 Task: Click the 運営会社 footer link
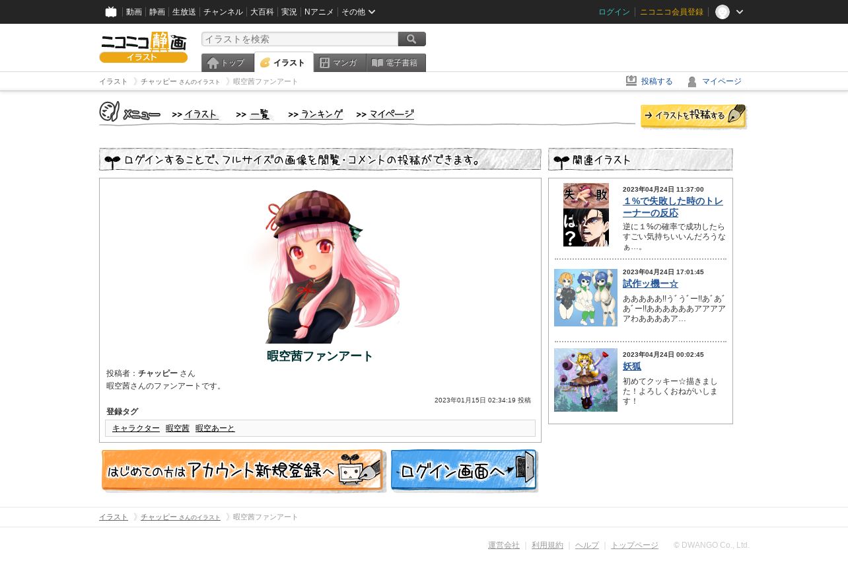(x=504, y=545)
